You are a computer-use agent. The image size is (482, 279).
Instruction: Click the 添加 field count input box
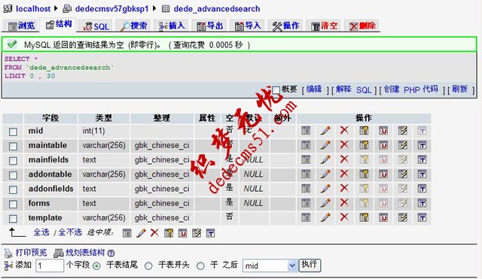pyautogui.click(x=50, y=265)
